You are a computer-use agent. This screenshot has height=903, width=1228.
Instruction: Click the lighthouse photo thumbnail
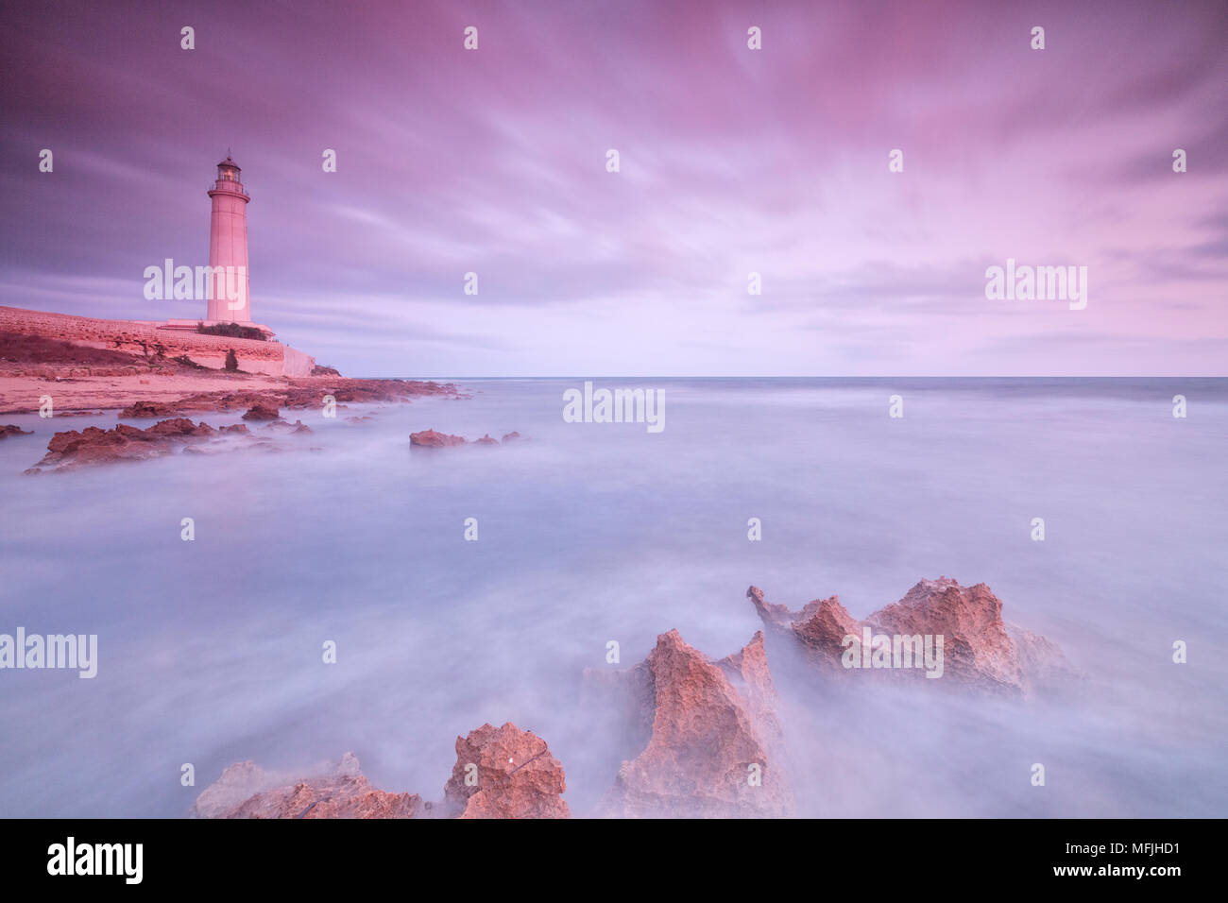point(614,409)
